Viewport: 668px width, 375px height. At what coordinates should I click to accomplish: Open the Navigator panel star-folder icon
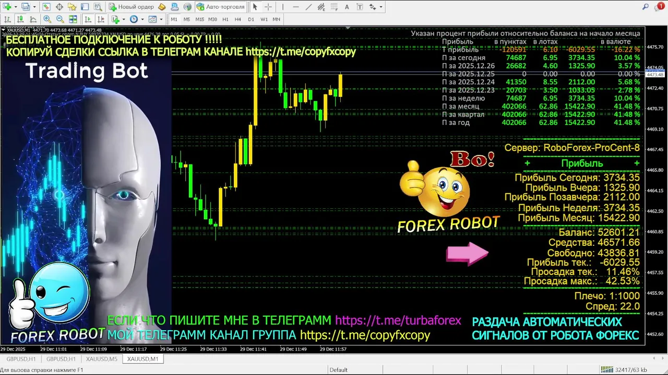tap(72, 7)
